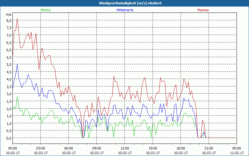
Task: Click the 0,0 y-axis value
Action: (x=9, y=138)
